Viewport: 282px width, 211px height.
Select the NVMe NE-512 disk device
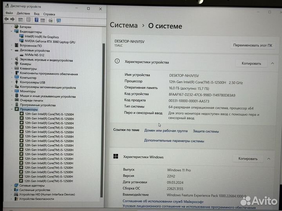pyautogui.click(x=34, y=55)
